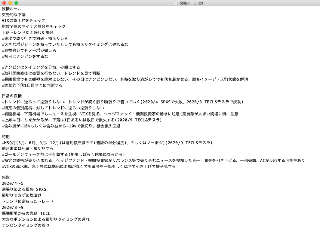Click the line トレンドに逆らったトレード
The width and height of the screenshot is (320, 238).
coord(28,201)
